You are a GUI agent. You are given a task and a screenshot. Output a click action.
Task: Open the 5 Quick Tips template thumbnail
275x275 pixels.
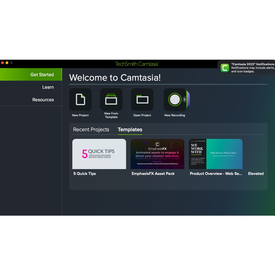pos(99,154)
